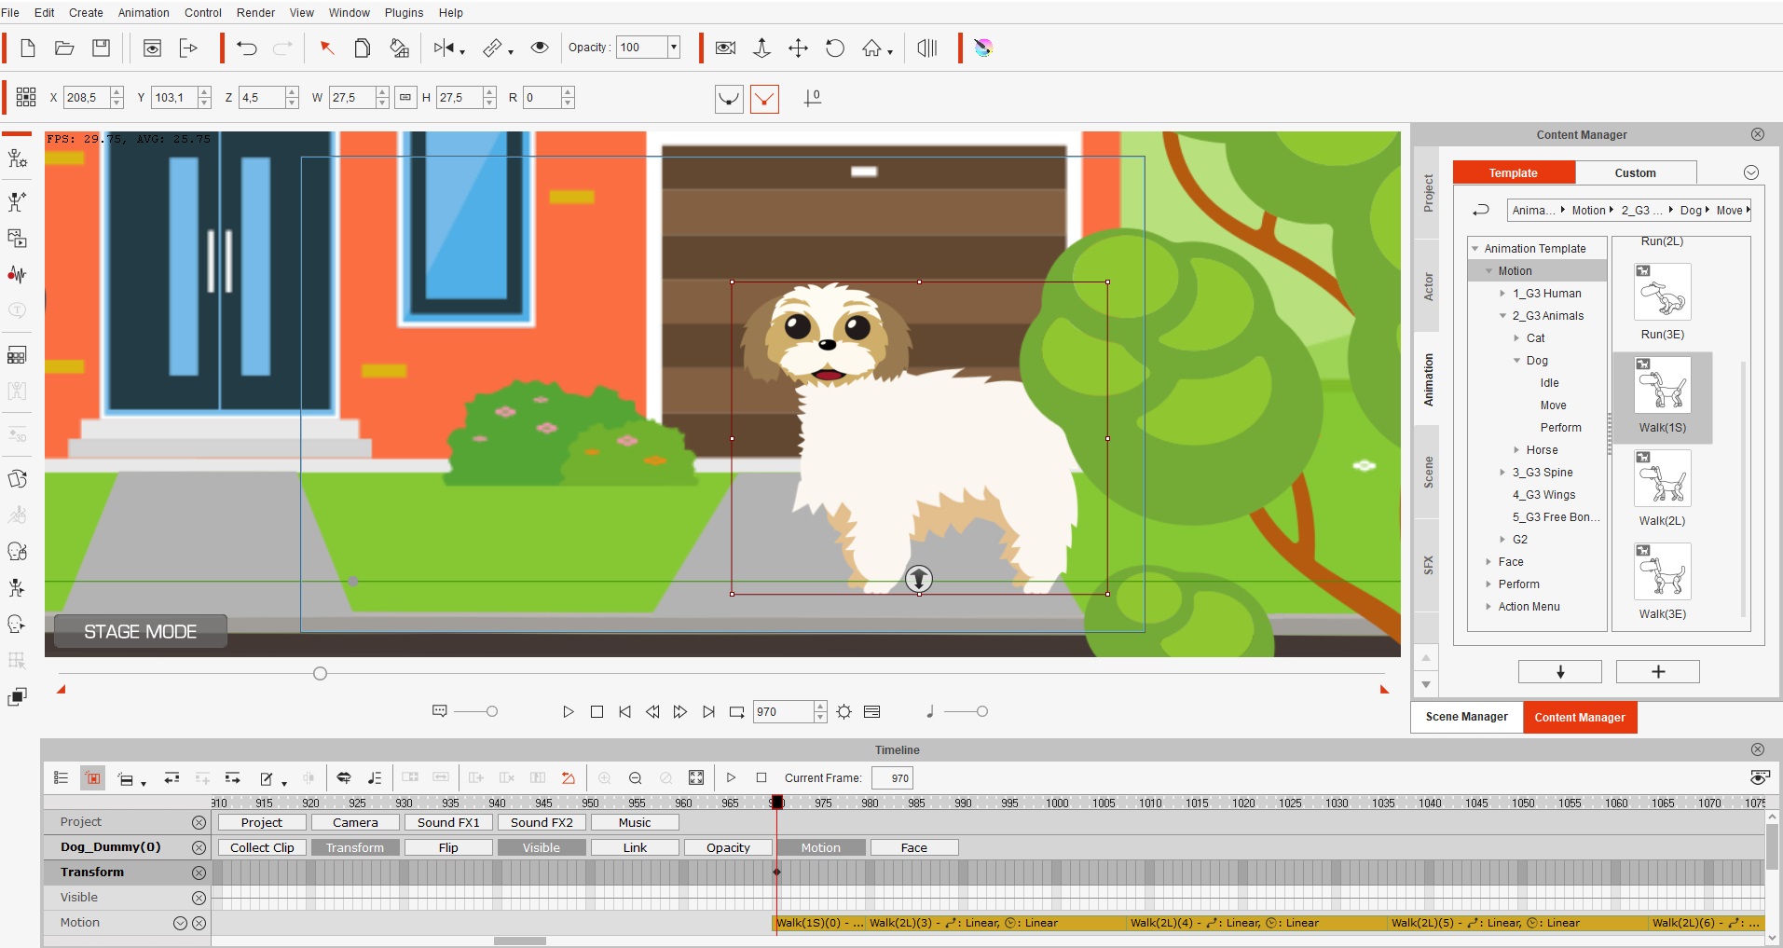Expand the 3_G3 Spine folder
Screen dimensions: 1783x948
click(x=1502, y=473)
